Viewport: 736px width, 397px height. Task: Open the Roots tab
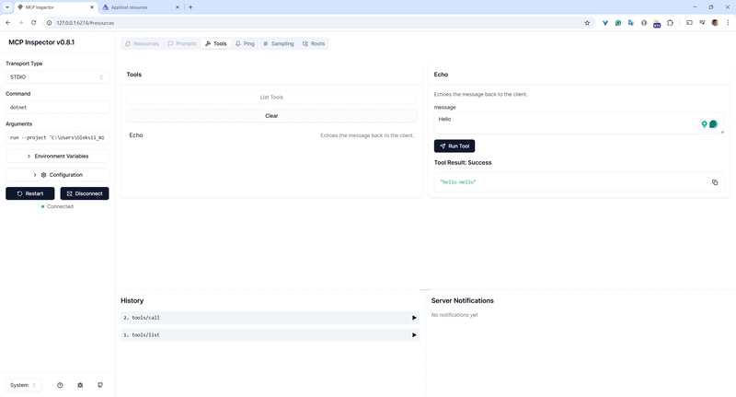coord(314,43)
